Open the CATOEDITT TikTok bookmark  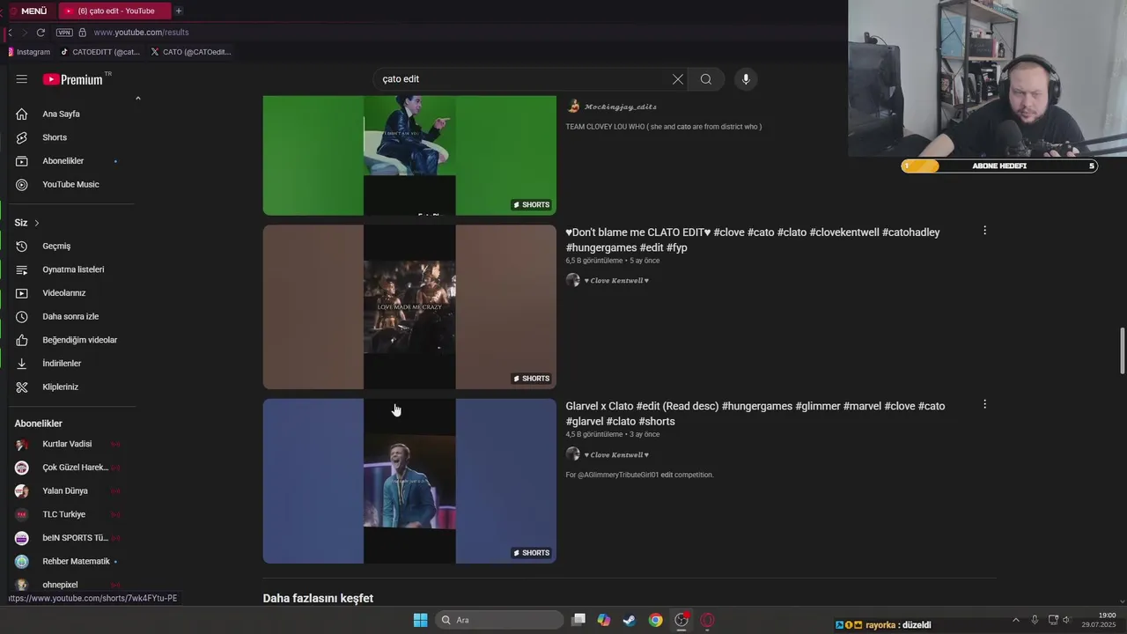click(x=100, y=52)
